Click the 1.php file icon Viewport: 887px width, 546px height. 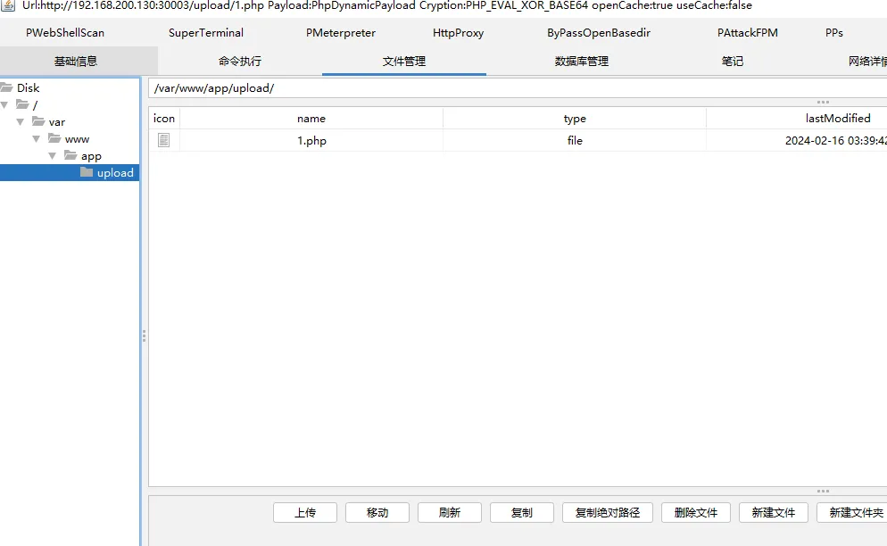[x=163, y=140]
